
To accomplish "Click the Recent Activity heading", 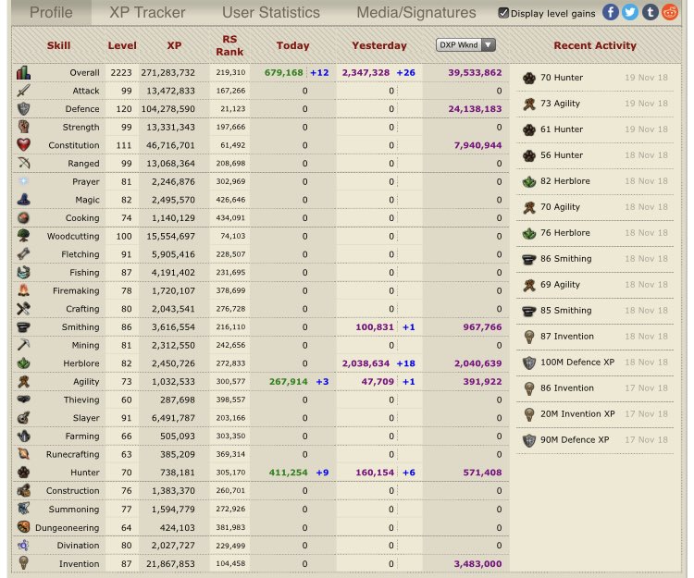I will [595, 45].
